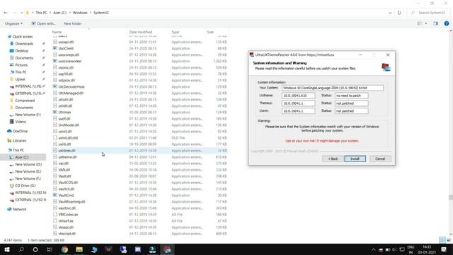Screen dimensions: 453x255
Task: Click the Back button in patcher dialog
Action: click(x=333, y=159)
